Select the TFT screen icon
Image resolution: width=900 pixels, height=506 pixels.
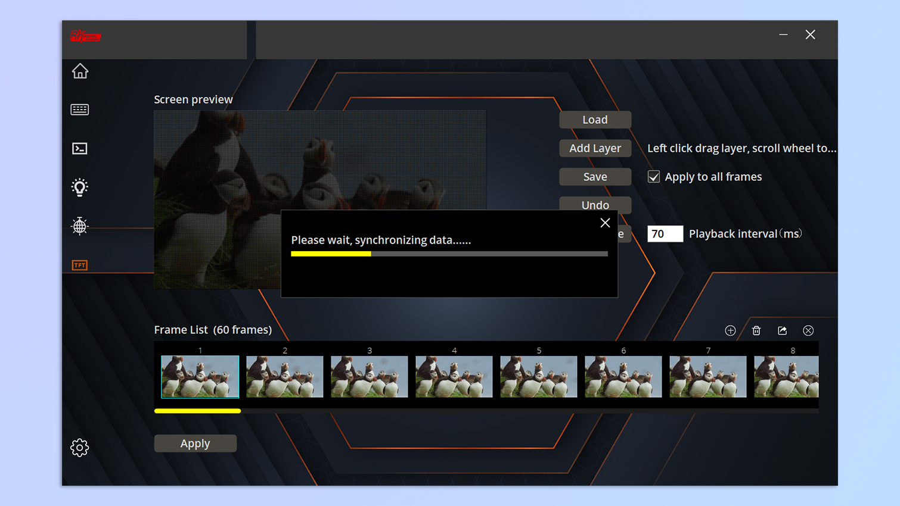click(x=80, y=265)
